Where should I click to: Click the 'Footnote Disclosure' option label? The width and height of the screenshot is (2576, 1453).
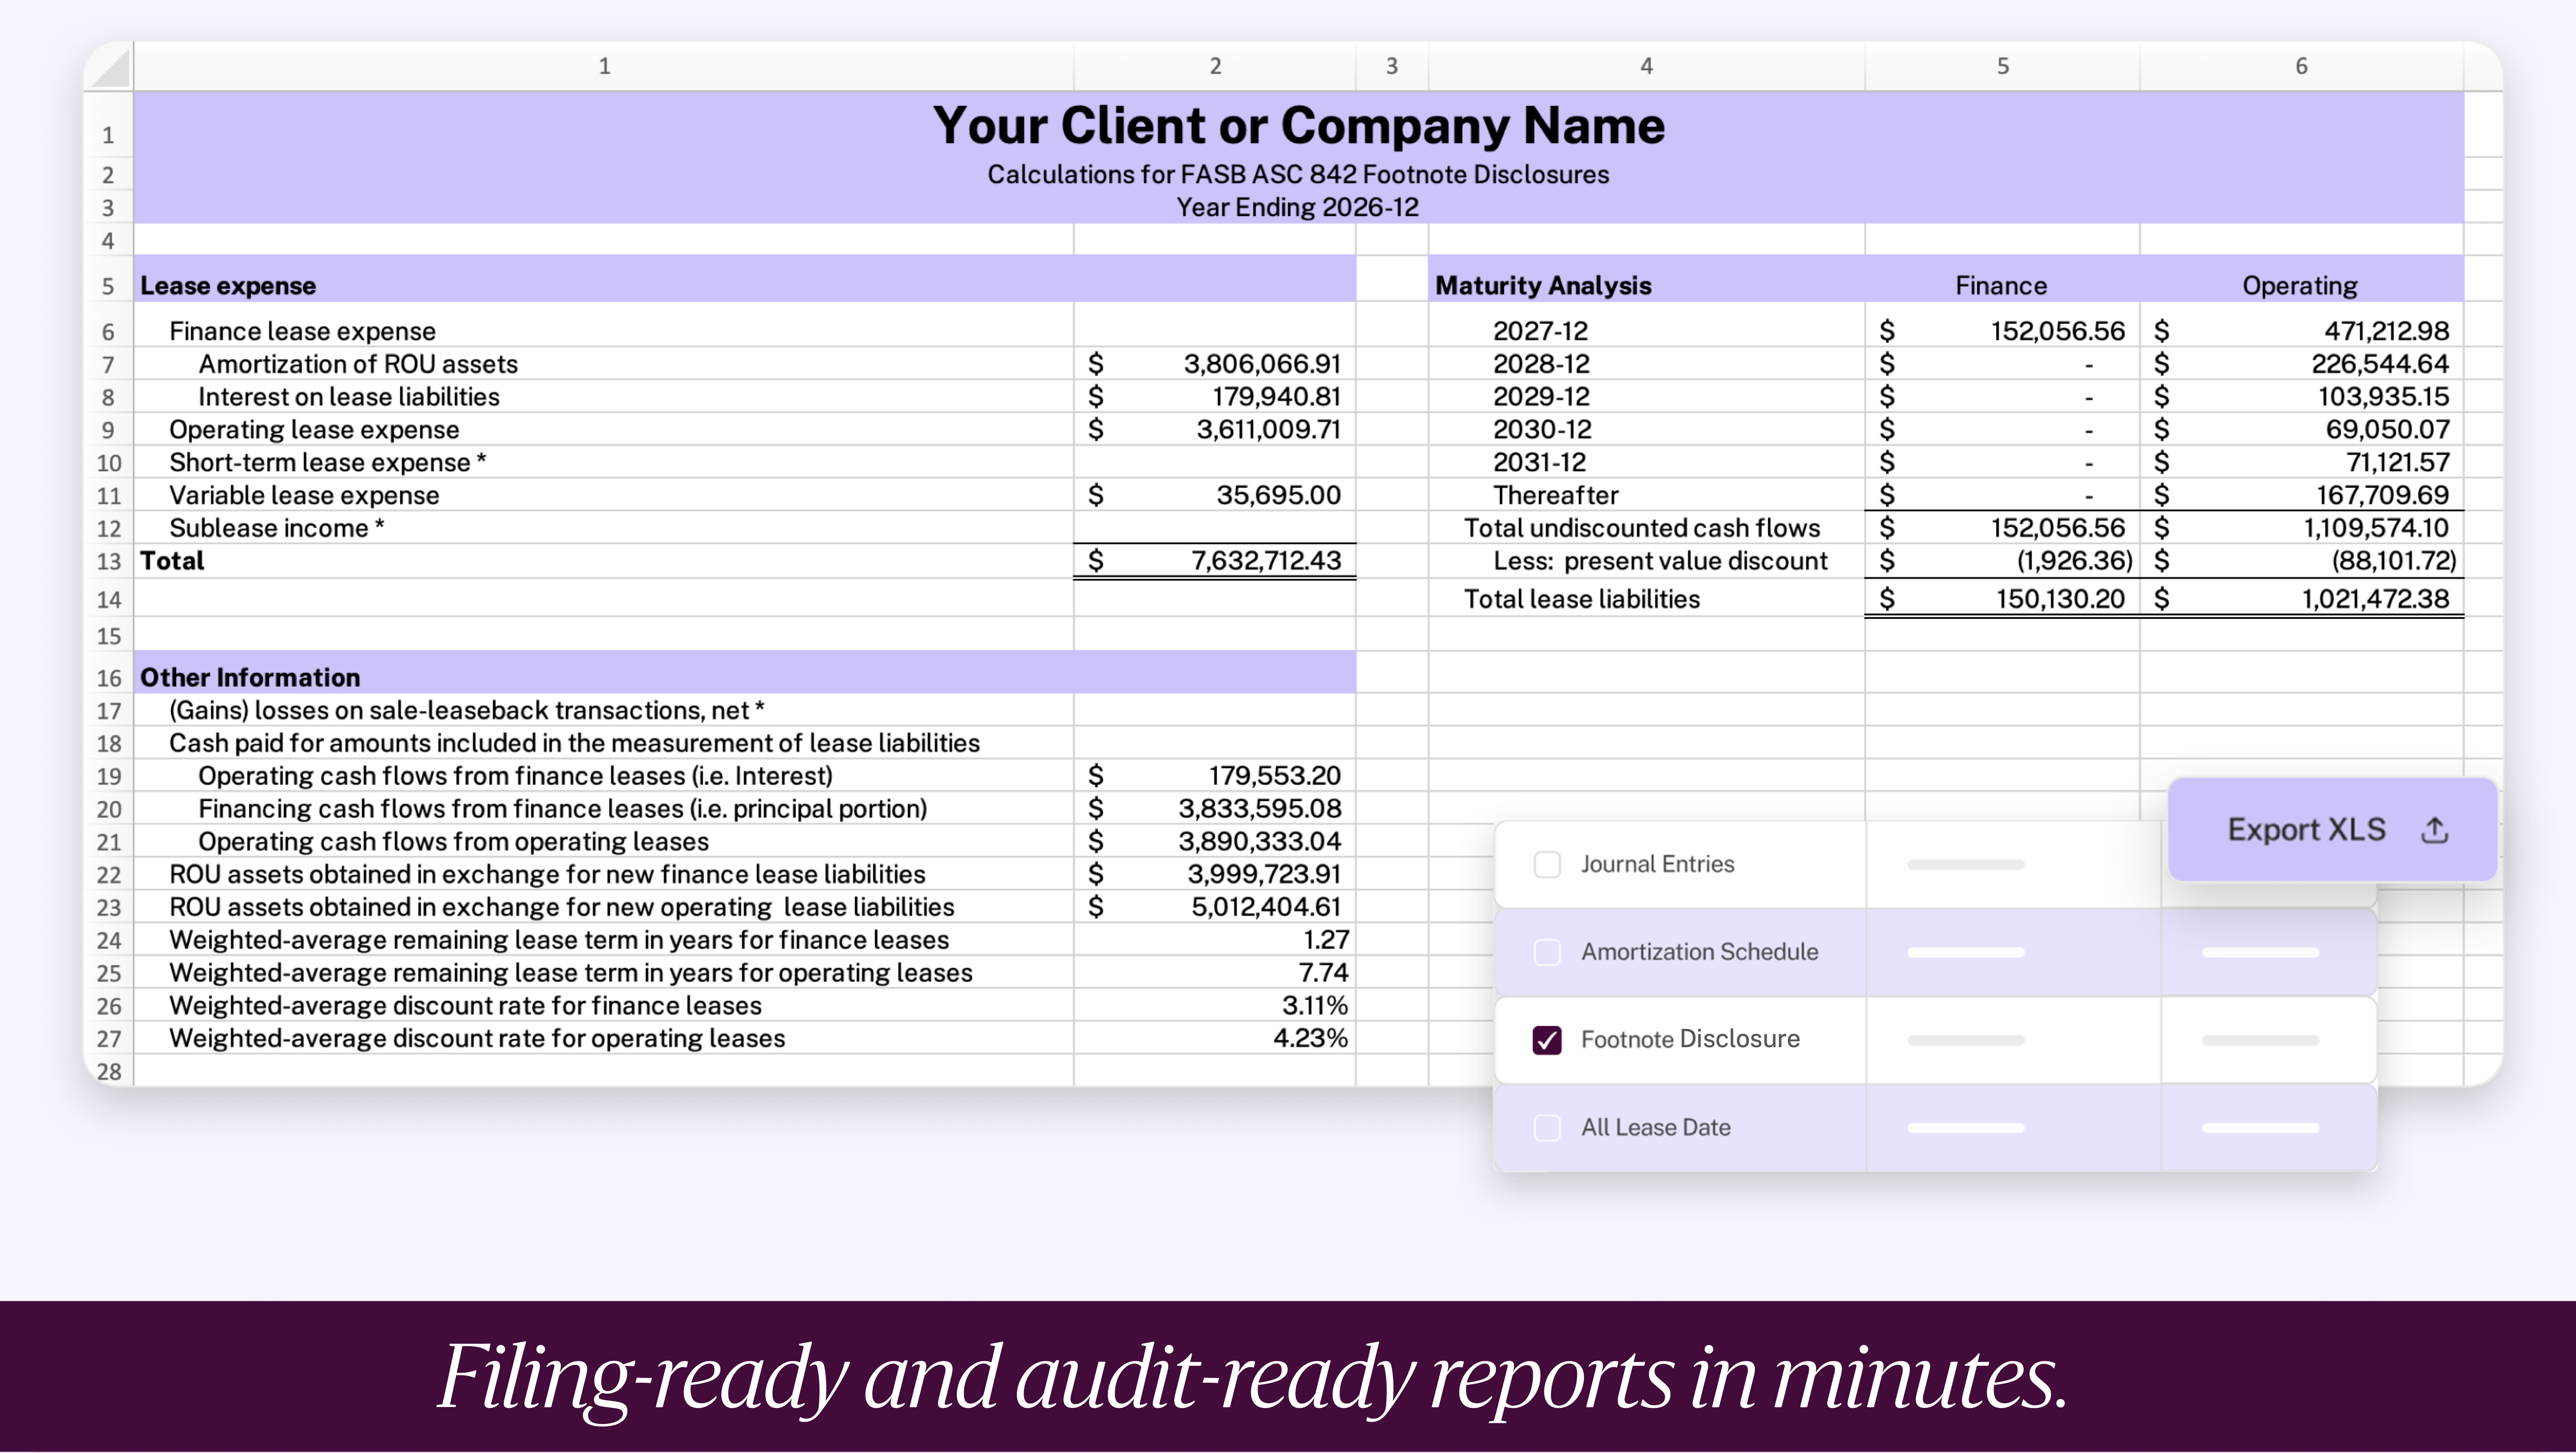[x=1690, y=1040]
